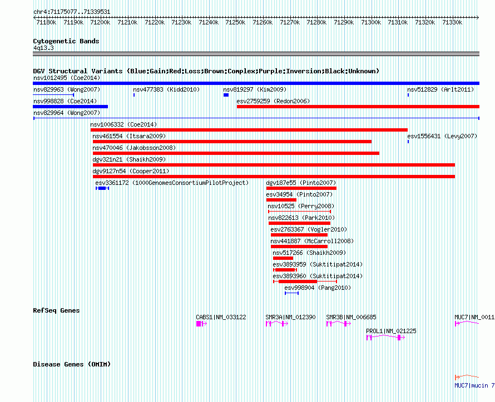495x402 pixels.
Task: Click the 4q13.3 band label
Action: click(x=43, y=48)
